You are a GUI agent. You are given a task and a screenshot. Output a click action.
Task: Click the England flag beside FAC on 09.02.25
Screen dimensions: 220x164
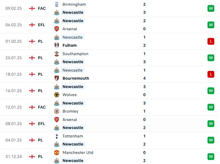pos(32,8)
